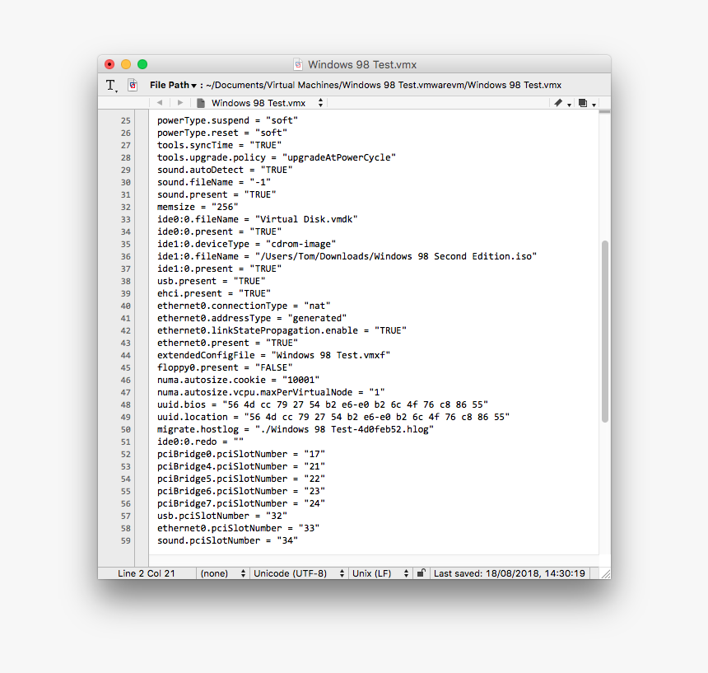
Task: Click the uuid.bios line
Action: coord(323,404)
